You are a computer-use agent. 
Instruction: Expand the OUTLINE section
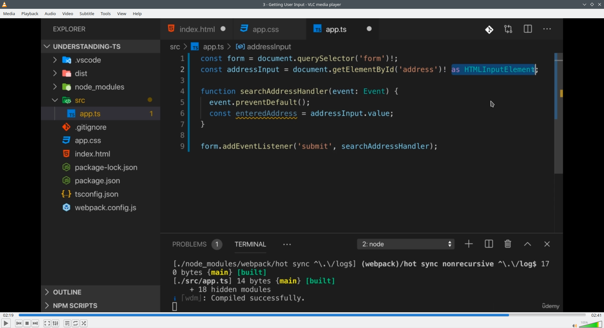101,292
